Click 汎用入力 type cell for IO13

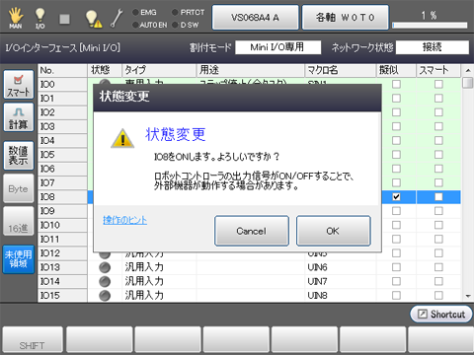coord(159,267)
